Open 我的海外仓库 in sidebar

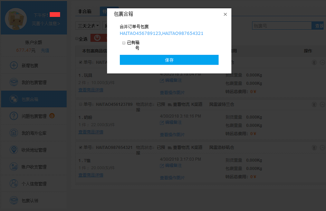click(34, 133)
